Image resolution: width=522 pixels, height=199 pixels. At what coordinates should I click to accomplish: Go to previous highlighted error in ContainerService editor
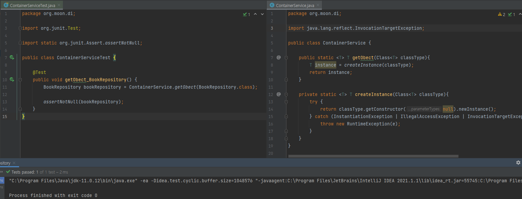click(x=520, y=14)
